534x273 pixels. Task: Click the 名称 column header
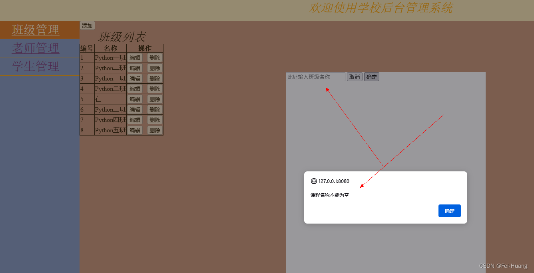(x=111, y=48)
